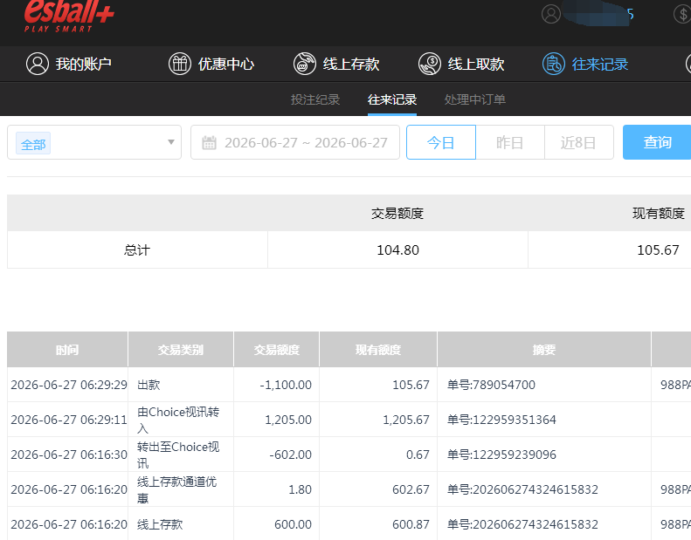
Task: Click the 线上取款 withdrawal icon
Action: (x=430, y=64)
